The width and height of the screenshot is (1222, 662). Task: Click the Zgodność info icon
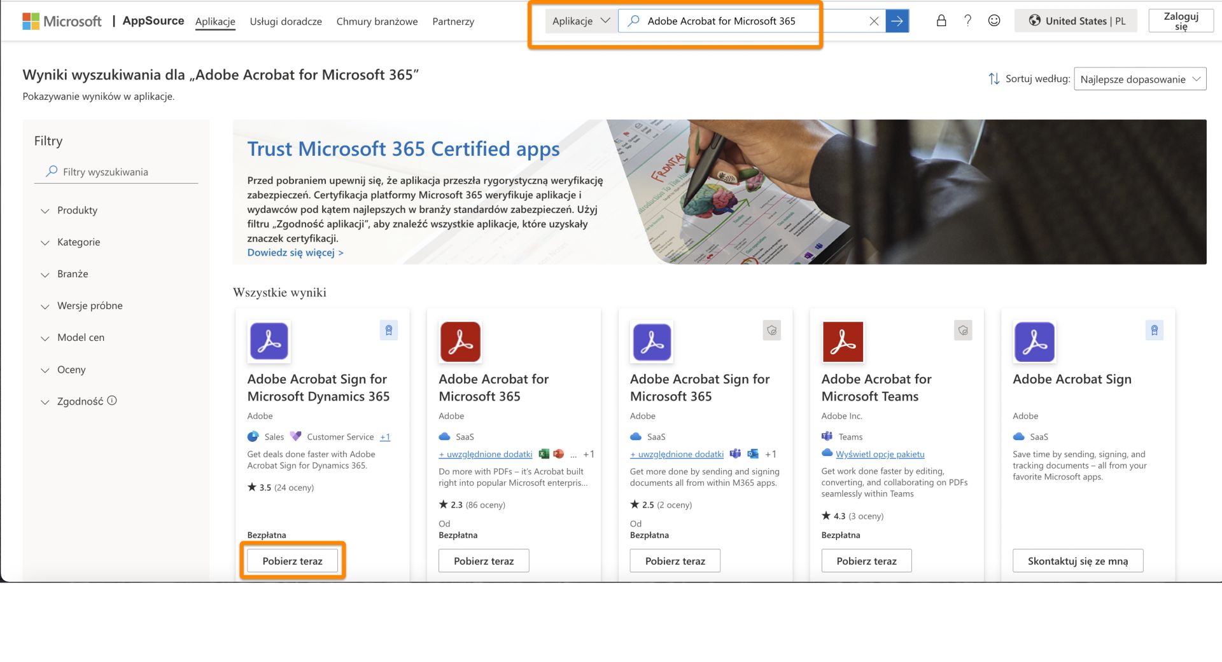click(x=112, y=401)
